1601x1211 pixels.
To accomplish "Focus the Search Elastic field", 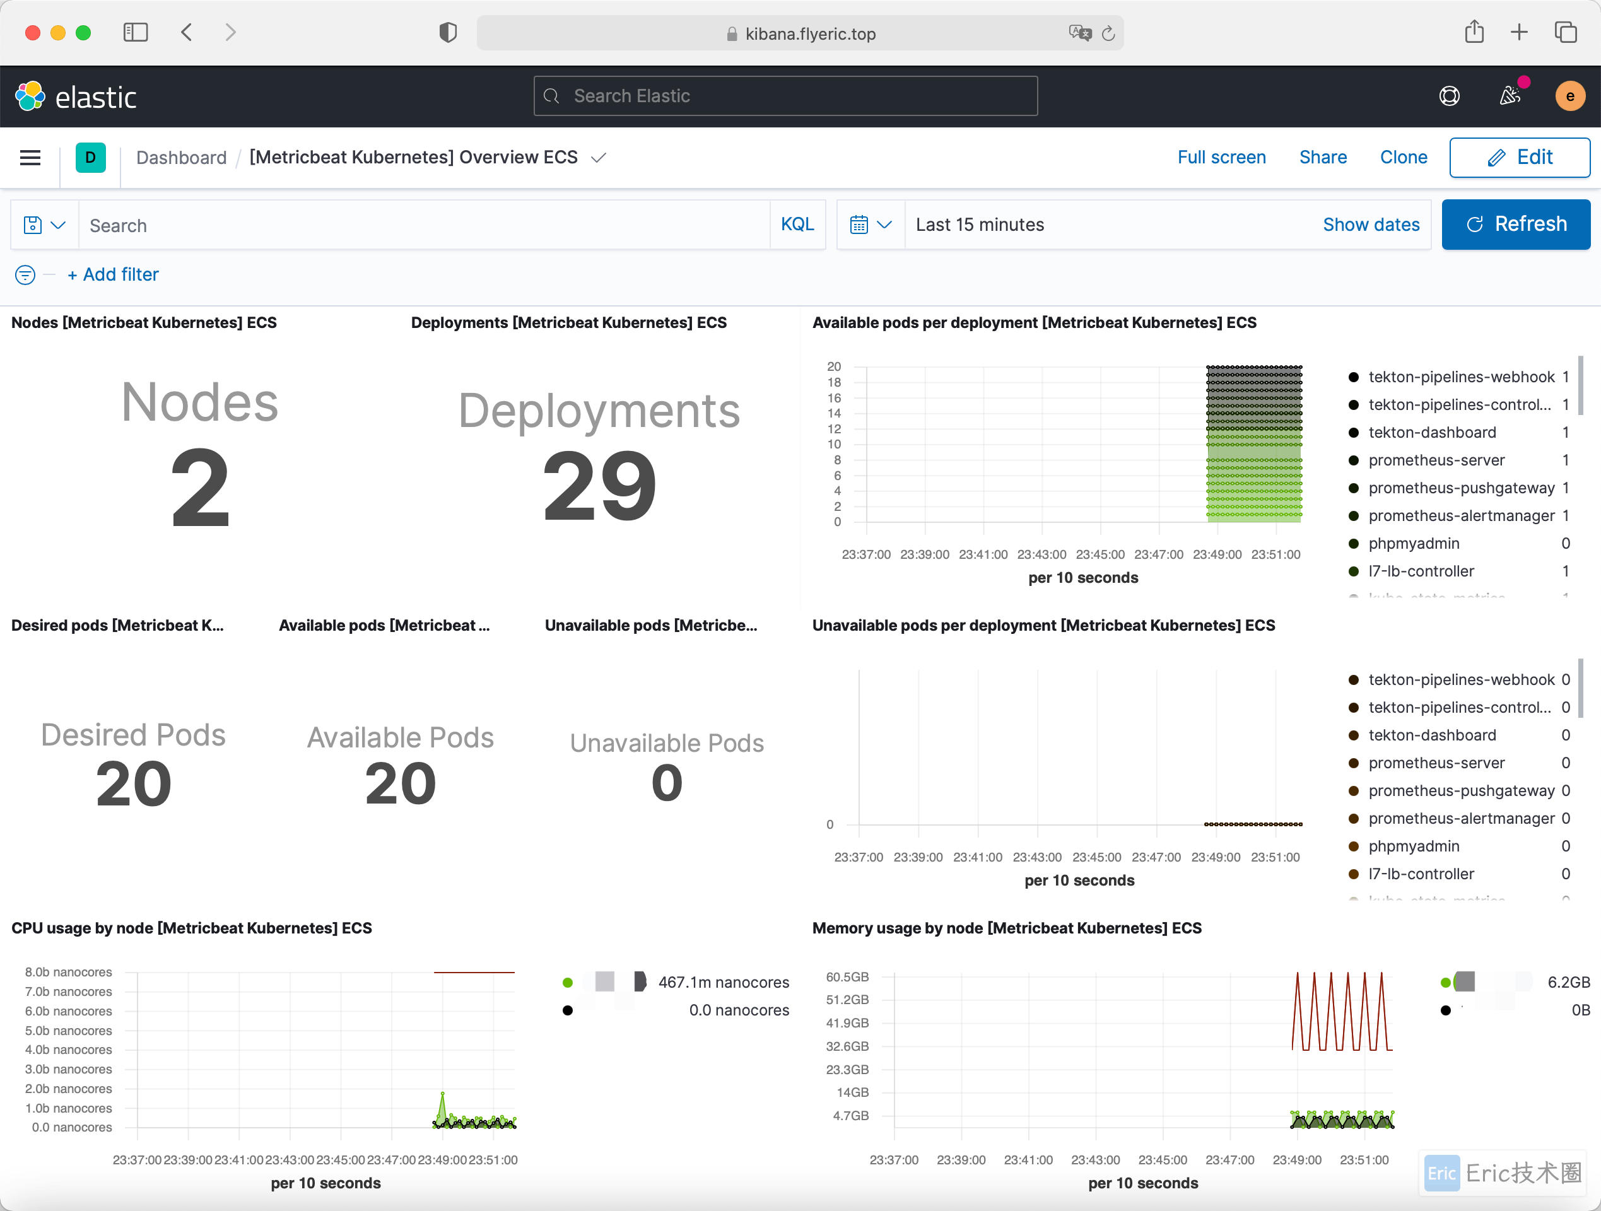I will coord(785,95).
